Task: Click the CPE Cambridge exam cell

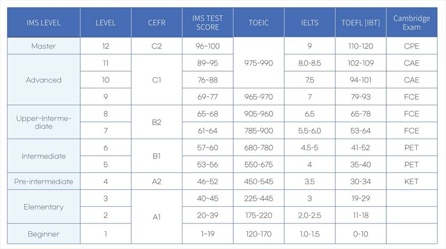Action: pyautogui.click(x=412, y=46)
